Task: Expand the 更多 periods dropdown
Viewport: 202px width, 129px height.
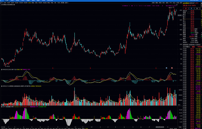Action: coord(67,3)
